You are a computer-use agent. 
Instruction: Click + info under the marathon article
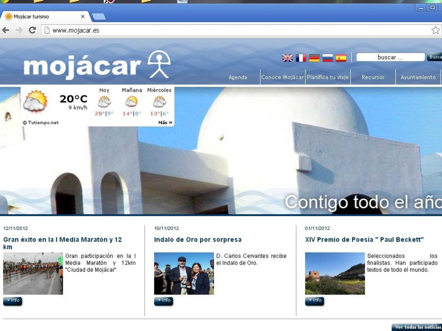click(13, 301)
